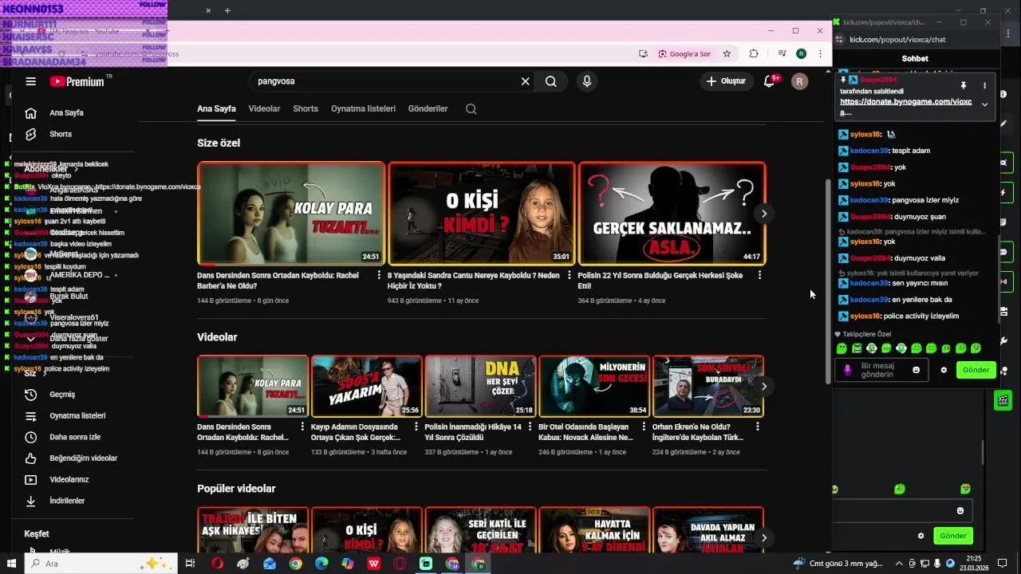Show next Size özel videos arrow

763,214
